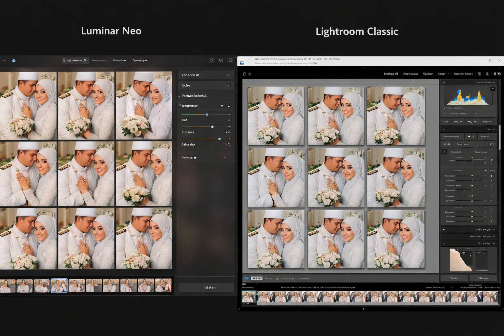Expand the Color panel chevron

228,86
